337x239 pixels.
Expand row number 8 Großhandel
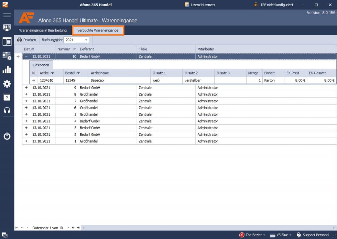tap(26, 94)
